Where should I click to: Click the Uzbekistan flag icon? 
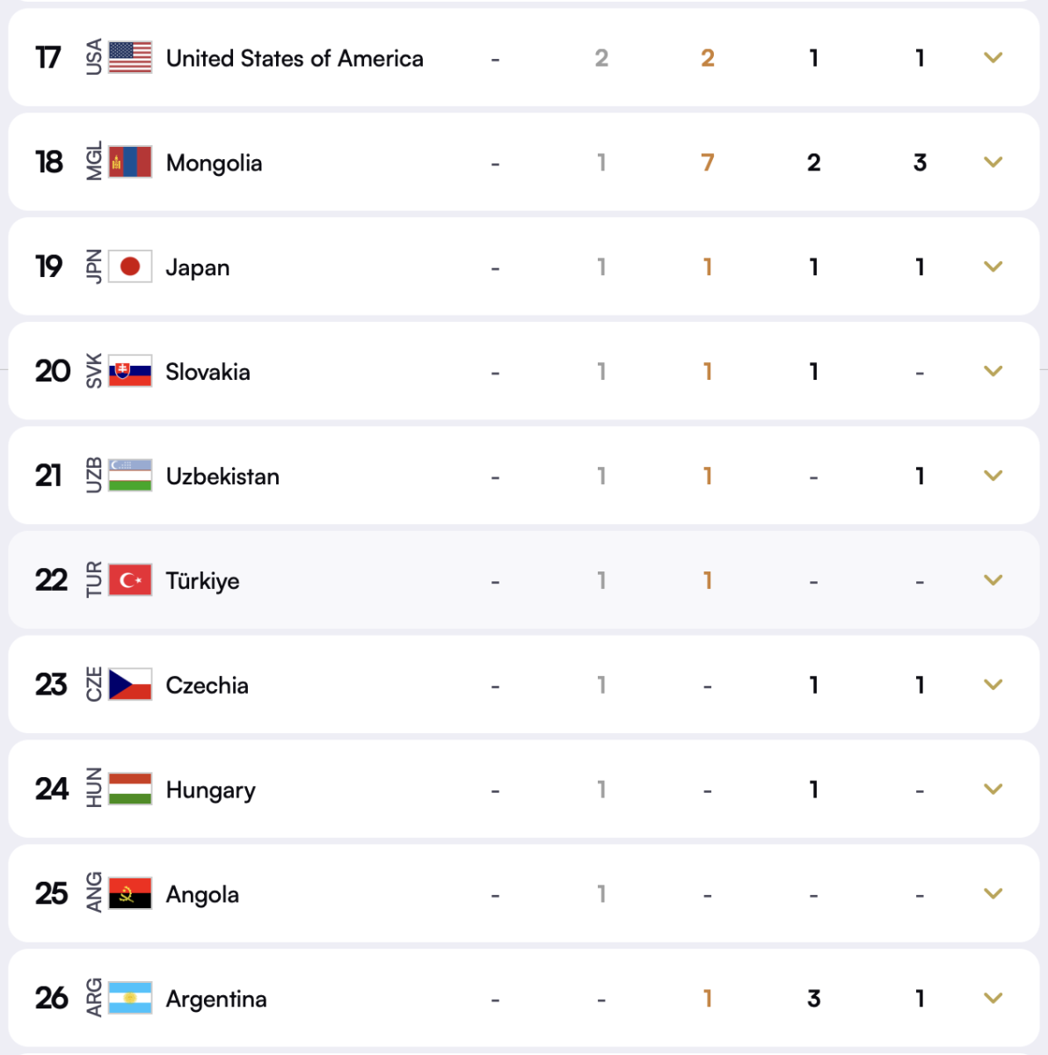pos(132,476)
